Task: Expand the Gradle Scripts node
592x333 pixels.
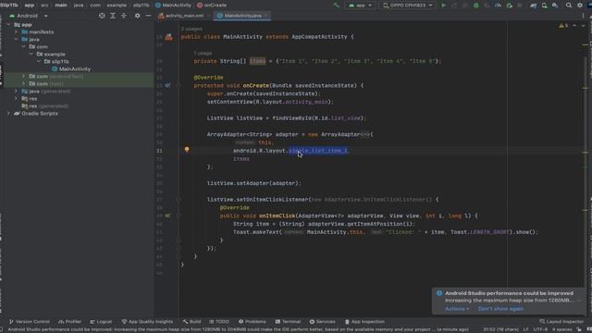Action: coord(8,113)
